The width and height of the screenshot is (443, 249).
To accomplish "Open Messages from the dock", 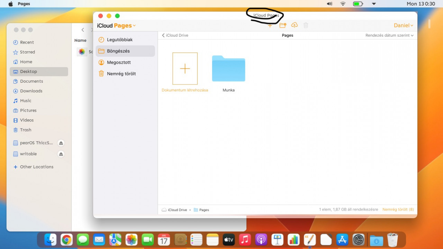I will click(83, 240).
